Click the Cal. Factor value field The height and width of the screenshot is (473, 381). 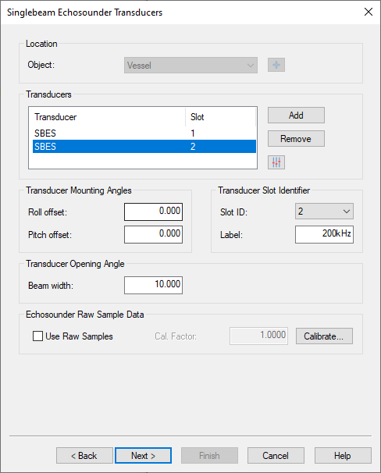tap(258, 336)
